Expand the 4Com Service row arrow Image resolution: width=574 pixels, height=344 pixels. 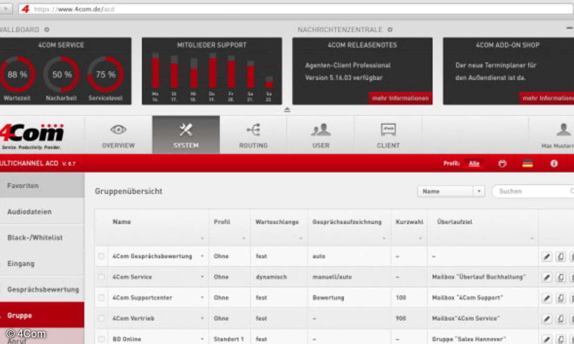click(x=202, y=277)
